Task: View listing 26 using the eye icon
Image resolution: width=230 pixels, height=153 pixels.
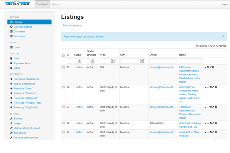Action: (210, 124)
